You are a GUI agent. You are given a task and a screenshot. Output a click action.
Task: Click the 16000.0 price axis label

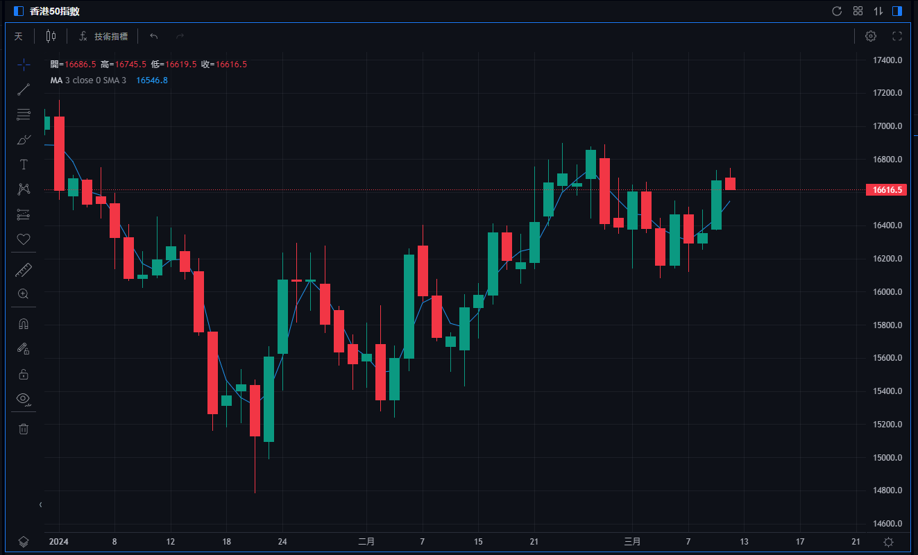coord(887,292)
